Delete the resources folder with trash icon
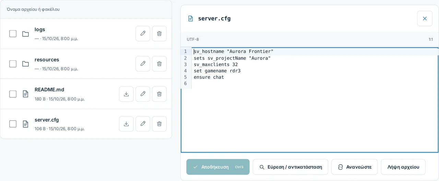 (159, 64)
